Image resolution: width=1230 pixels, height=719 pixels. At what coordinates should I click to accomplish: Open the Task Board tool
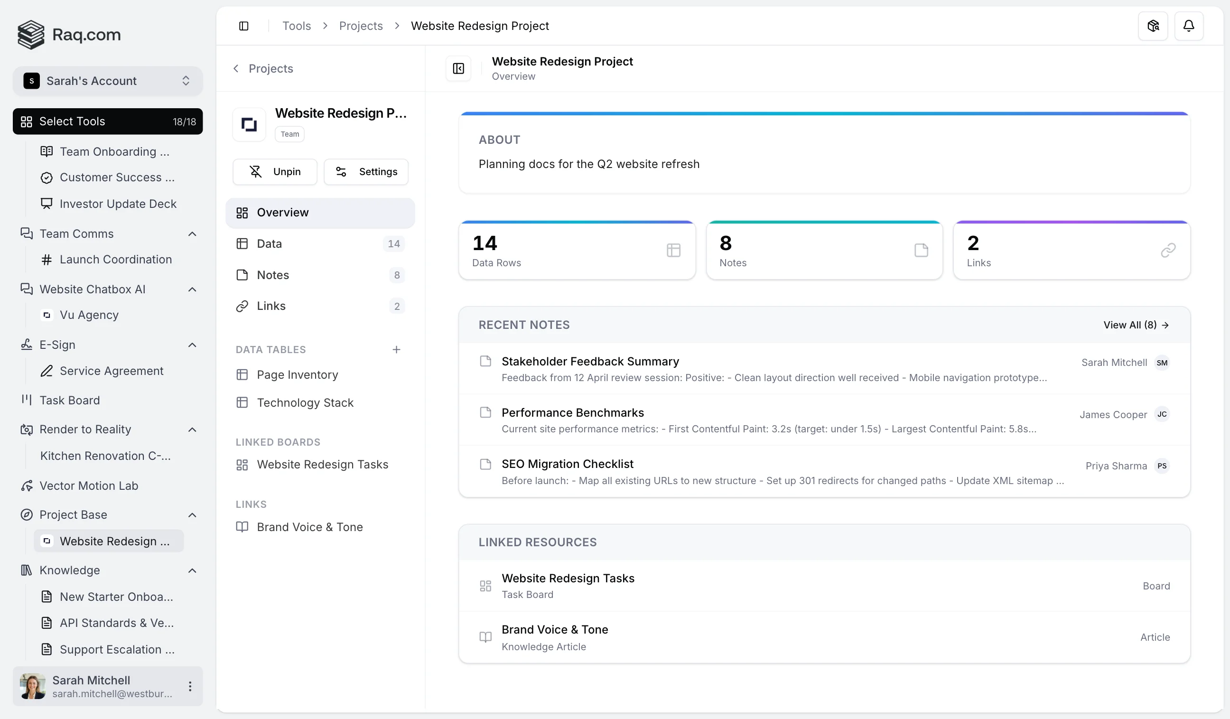tap(69, 400)
